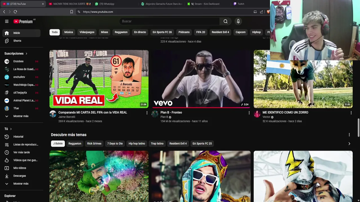360x202 pixels.
Task: Open enchufetv subscription channel
Action: pyautogui.click(x=21, y=77)
